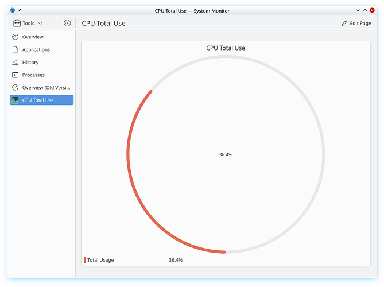Switch to the Applications page label
This screenshot has height=287, width=384.
tap(36, 49)
